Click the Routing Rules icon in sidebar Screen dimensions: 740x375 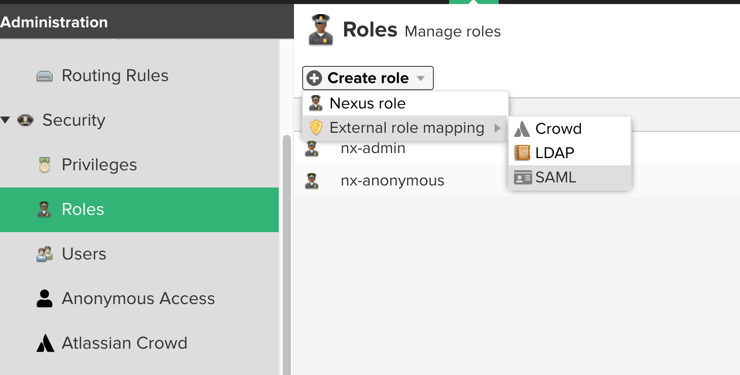(x=45, y=76)
